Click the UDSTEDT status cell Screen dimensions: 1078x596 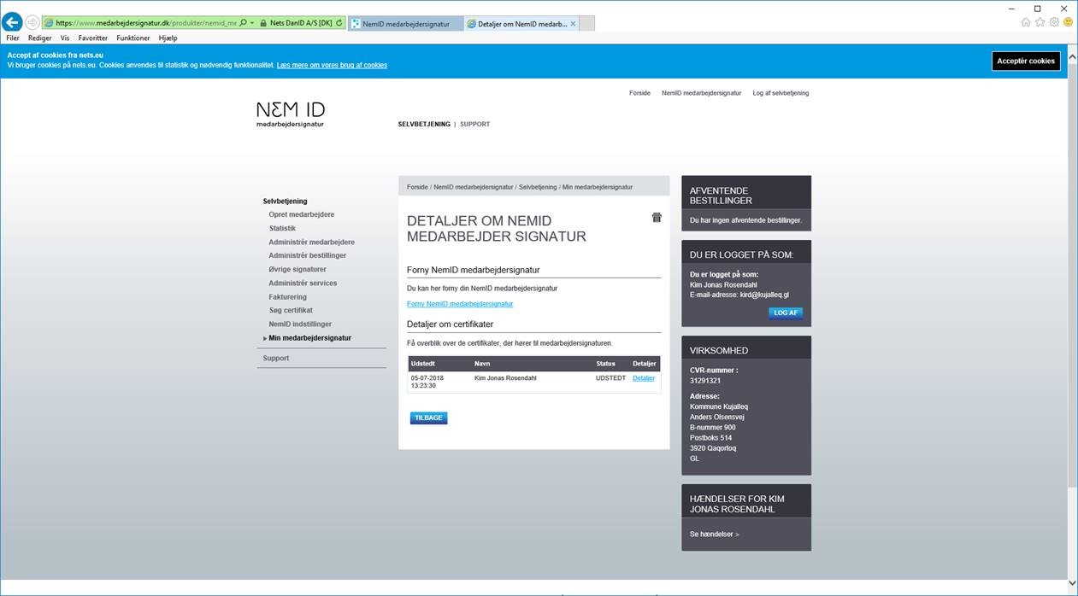coord(610,378)
